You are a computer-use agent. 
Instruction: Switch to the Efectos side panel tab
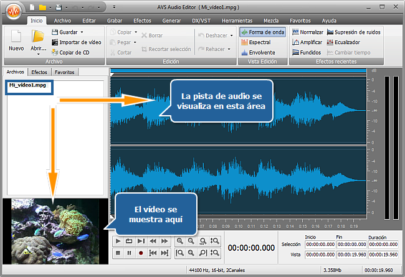click(x=39, y=72)
